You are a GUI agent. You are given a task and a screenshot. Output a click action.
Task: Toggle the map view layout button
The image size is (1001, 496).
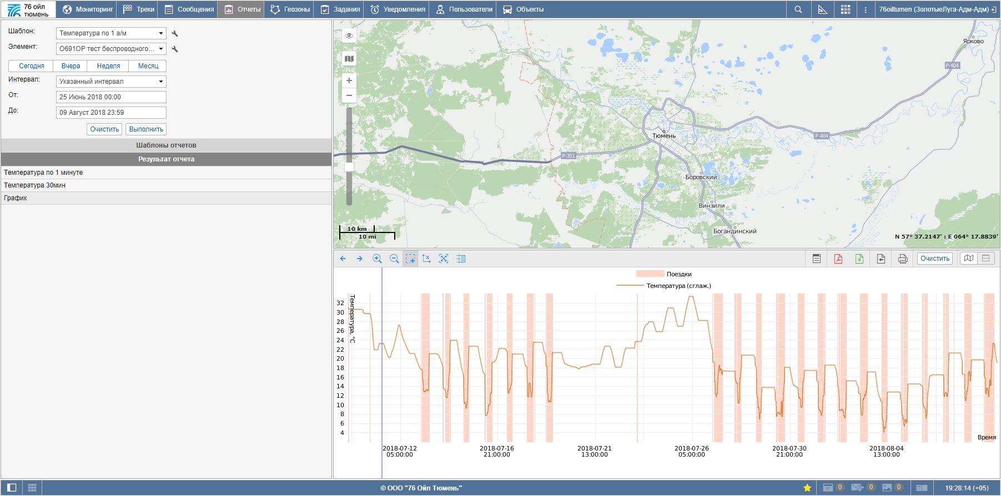(x=969, y=259)
